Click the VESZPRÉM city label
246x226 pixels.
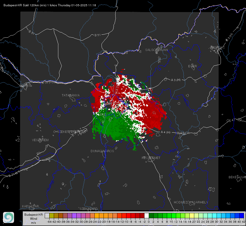coord(40,140)
